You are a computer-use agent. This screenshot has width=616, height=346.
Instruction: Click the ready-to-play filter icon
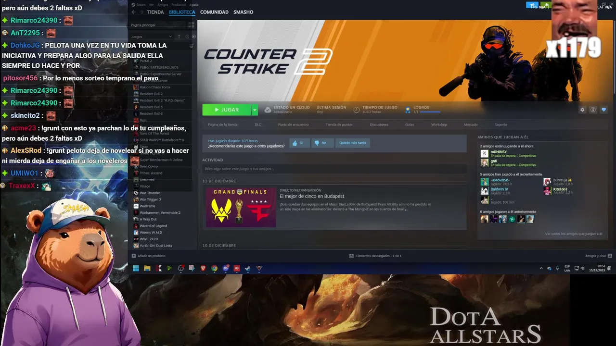pos(193,37)
